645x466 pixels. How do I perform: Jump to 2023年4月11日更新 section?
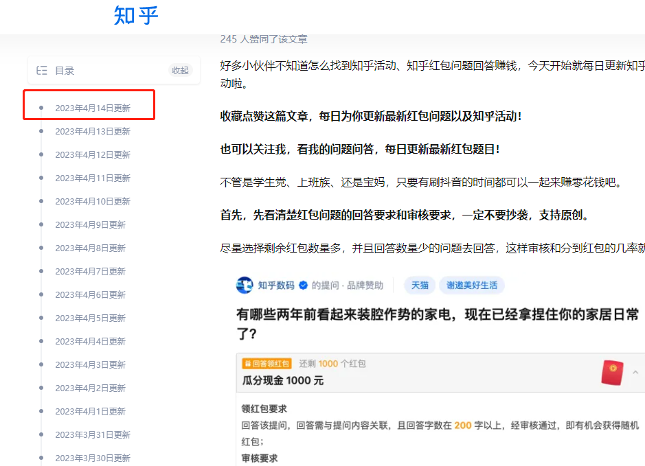[x=93, y=178]
